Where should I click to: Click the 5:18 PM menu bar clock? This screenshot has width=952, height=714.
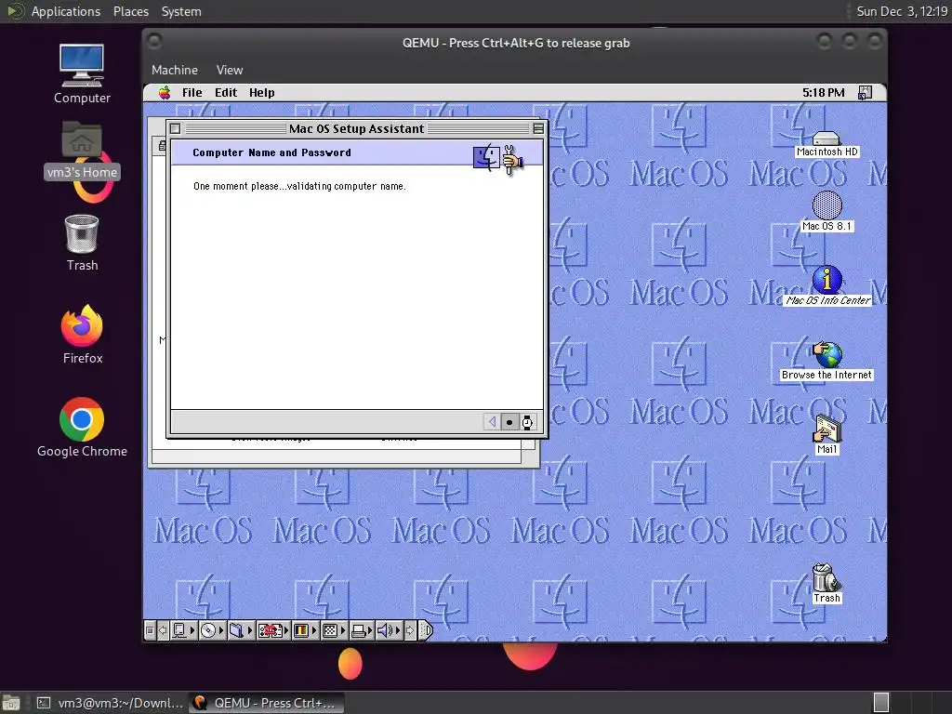(824, 93)
